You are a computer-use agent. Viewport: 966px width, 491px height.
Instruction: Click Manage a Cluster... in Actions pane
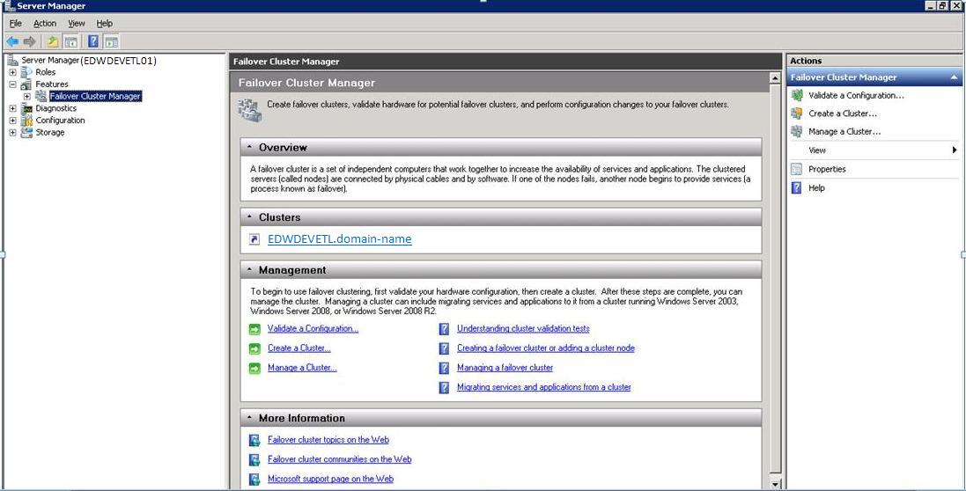click(844, 131)
